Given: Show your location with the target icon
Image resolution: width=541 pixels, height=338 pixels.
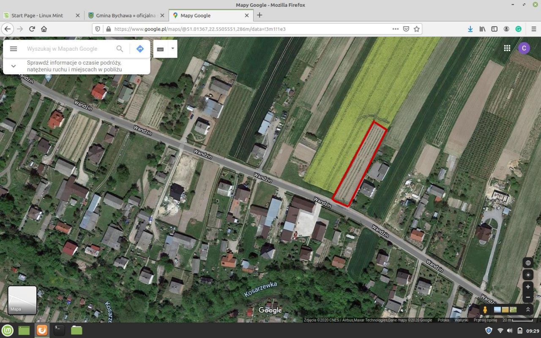Looking at the screenshot, I should pos(528,275).
